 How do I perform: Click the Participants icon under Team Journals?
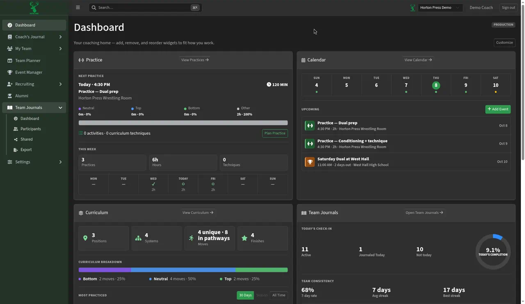[16, 129]
